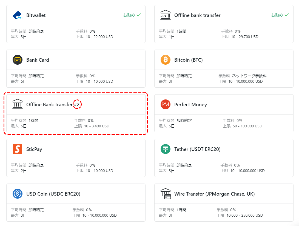Viewport: 299px width, 226px height.
Task: Click the orange SticPay S logo
Action: pyautogui.click(x=18, y=149)
